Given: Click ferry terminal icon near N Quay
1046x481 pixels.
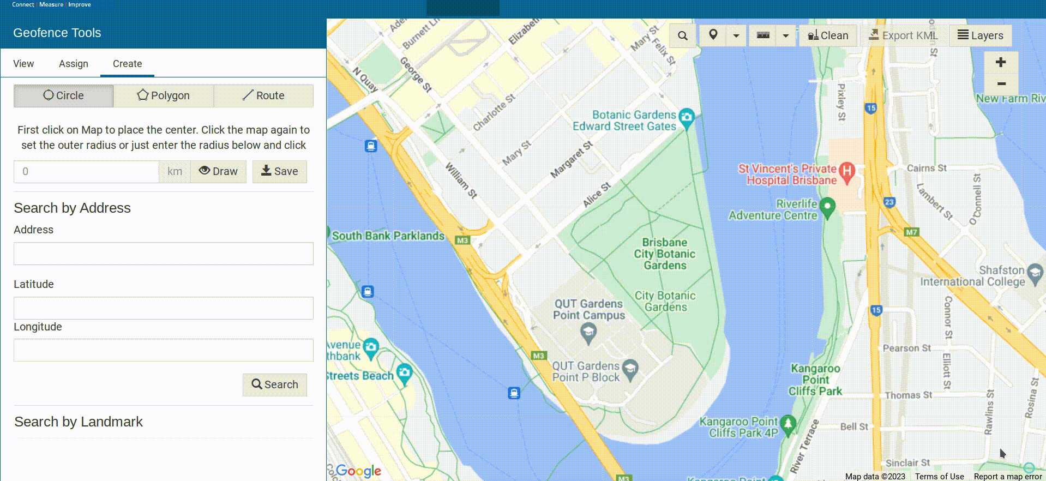Looking at the screenshot, I should [371, 146].
